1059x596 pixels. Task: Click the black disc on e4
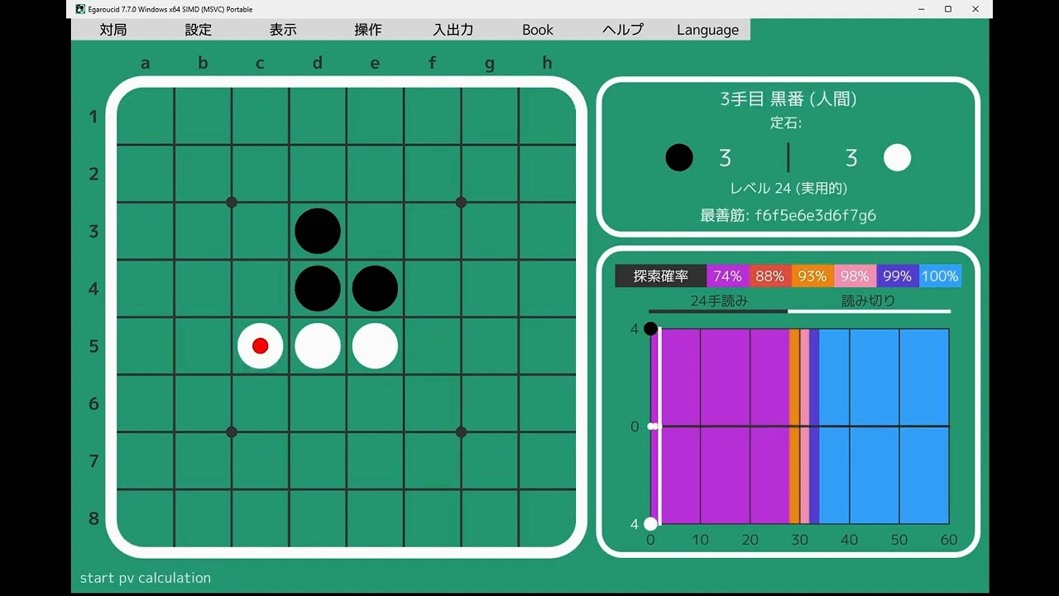point(375,289)
